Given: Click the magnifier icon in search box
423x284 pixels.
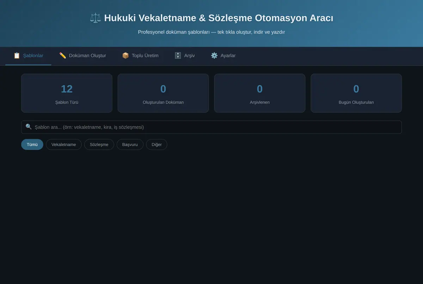Looking at the screenshot, I should [29, 126].
